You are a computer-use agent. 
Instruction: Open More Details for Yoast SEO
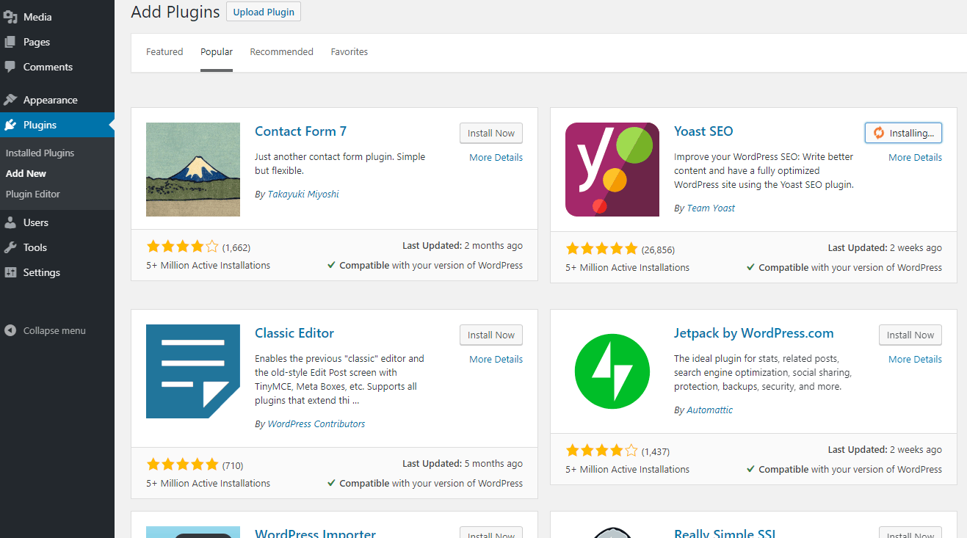tap(915, 156)
